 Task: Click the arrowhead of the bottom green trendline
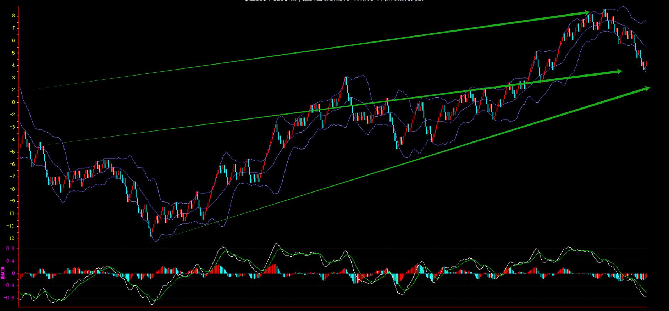click(647, 88)
